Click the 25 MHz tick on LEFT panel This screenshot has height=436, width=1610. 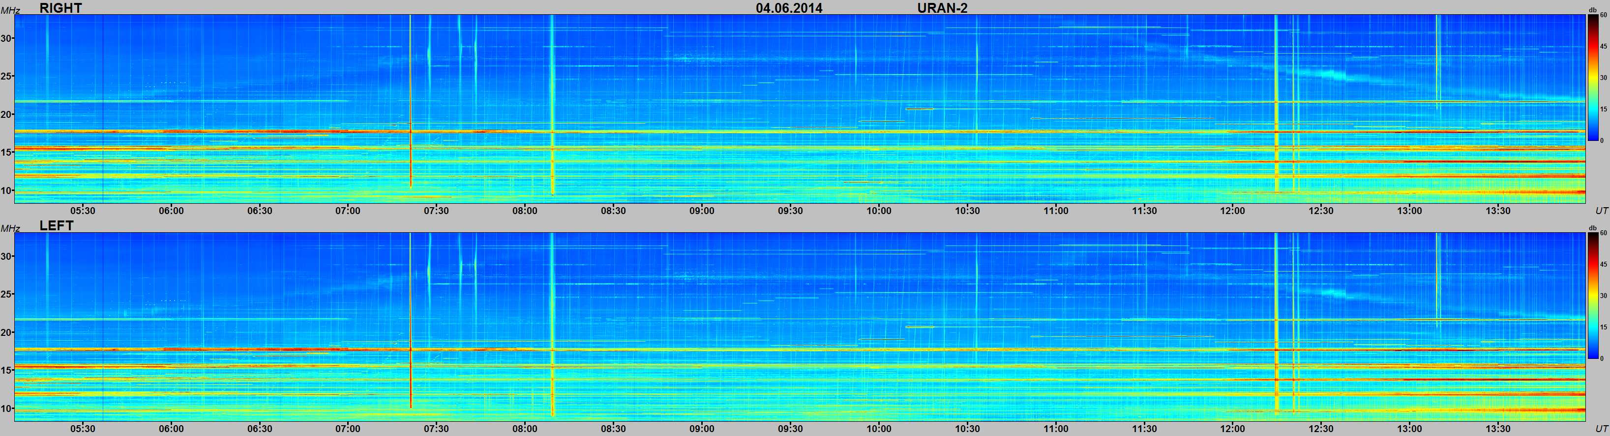pos(6,295)
